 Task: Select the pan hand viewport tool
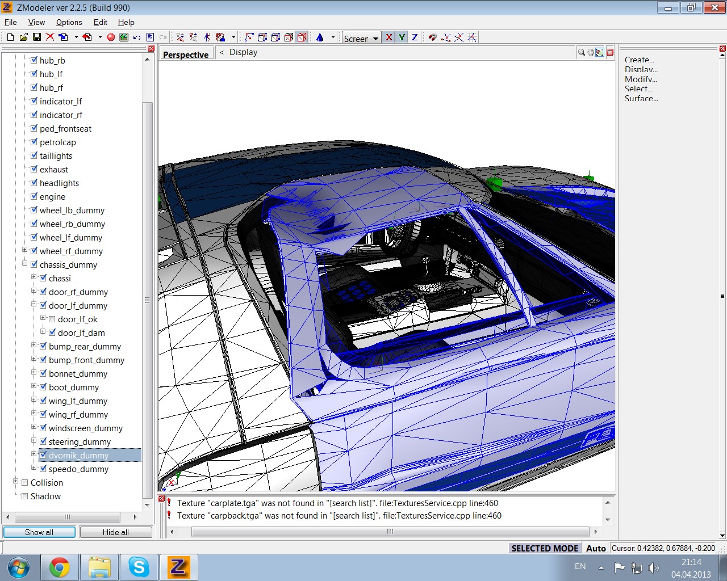coord(591,52)
